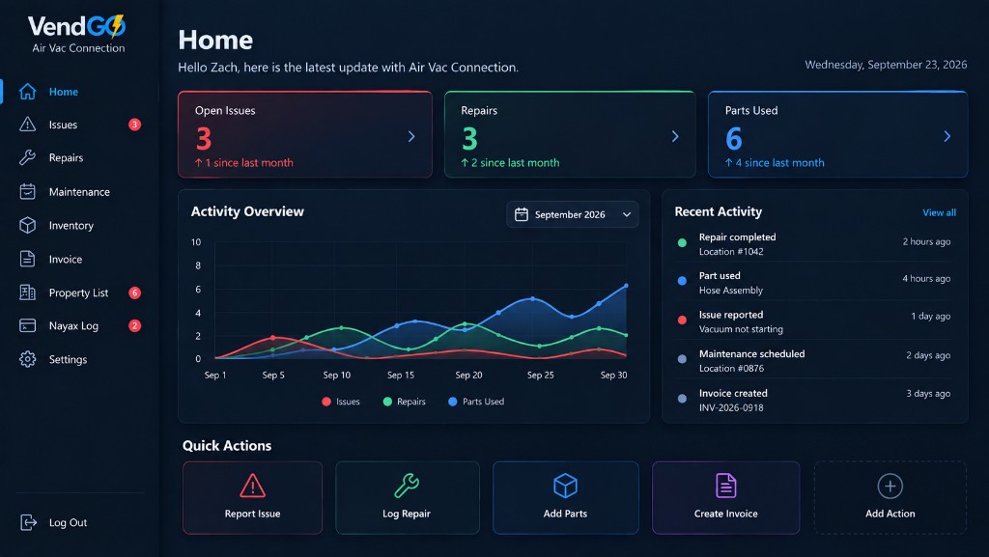Viewport: 989px width, 557px height.
Task: Click the Home house icon in sidebar
Action: coord(27,92)
